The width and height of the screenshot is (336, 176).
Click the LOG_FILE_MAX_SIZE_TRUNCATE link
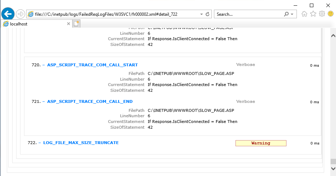point(81,143)
